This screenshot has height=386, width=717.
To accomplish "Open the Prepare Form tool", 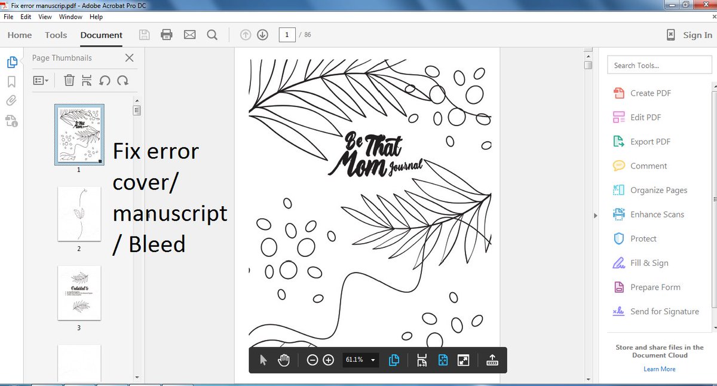I will click(x=647, y=287).
